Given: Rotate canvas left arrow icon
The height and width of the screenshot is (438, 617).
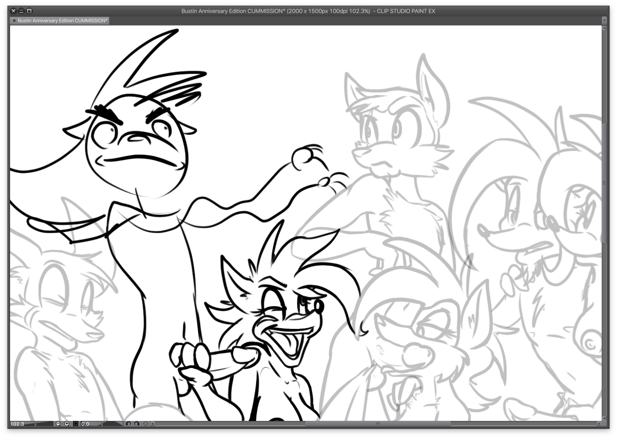Looking at the screenshot, I should (128, 424).
